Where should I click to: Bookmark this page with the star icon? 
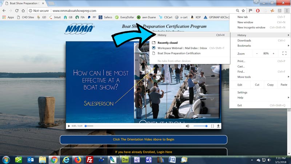pyautogui.click(x=243, y=11)
